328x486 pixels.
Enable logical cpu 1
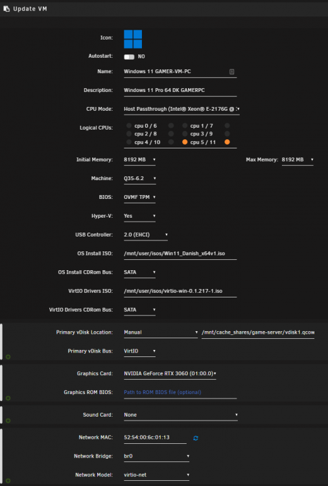coord(185,126)
